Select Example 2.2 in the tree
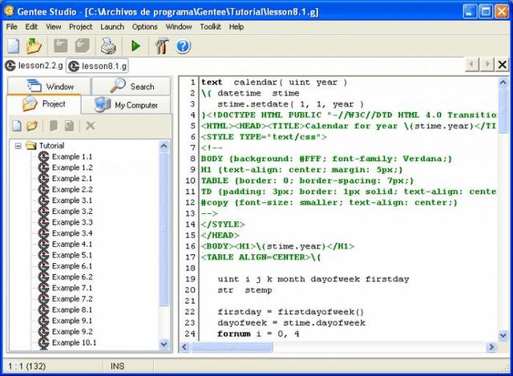The width and height of the screenshot is (513, 376). (72, 189)
